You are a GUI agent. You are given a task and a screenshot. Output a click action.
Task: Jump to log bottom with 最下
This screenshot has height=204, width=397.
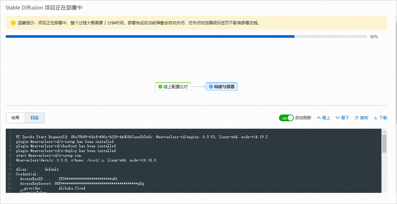pyautogui.click(x=343, y=118)
